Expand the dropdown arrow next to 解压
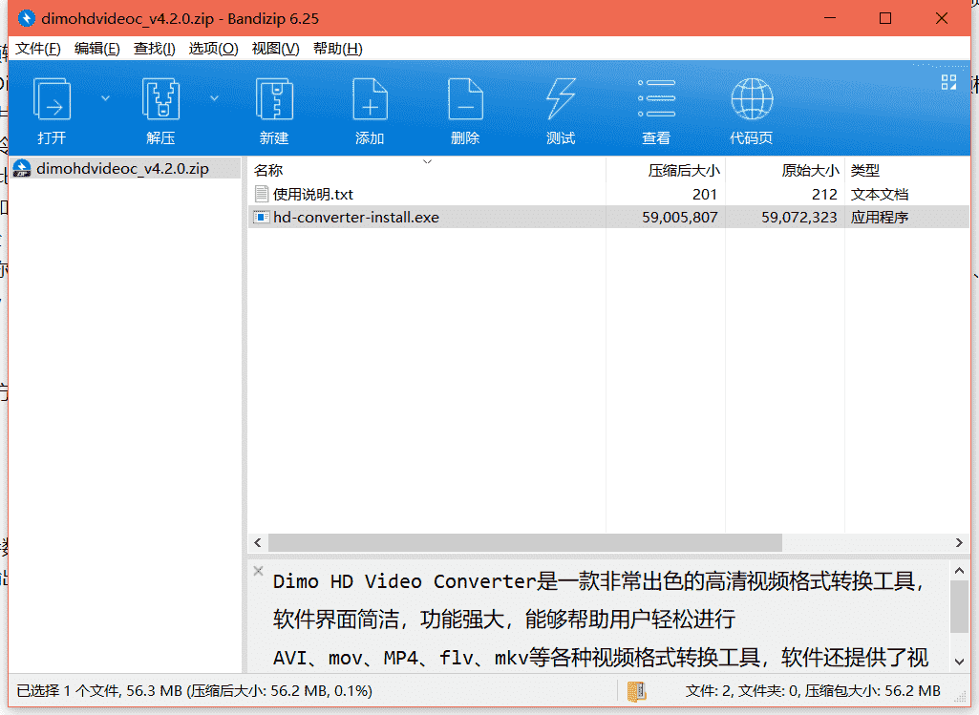Image resolution: width=979 pixels, height=715 pixels. [214, 98]
